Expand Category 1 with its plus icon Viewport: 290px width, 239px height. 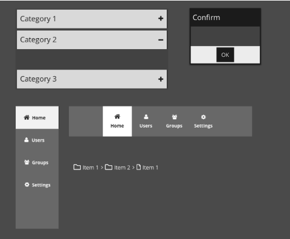pos(161,19)
